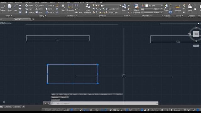Click the rectangle tool in Draw panel
Viewport: 201px width, 113px height.
tap(20, 6)
